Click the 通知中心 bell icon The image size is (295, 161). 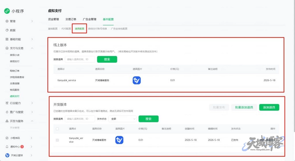point(7,147)
